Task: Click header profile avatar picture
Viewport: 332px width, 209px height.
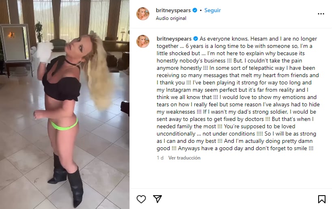Action: point(143,14)
